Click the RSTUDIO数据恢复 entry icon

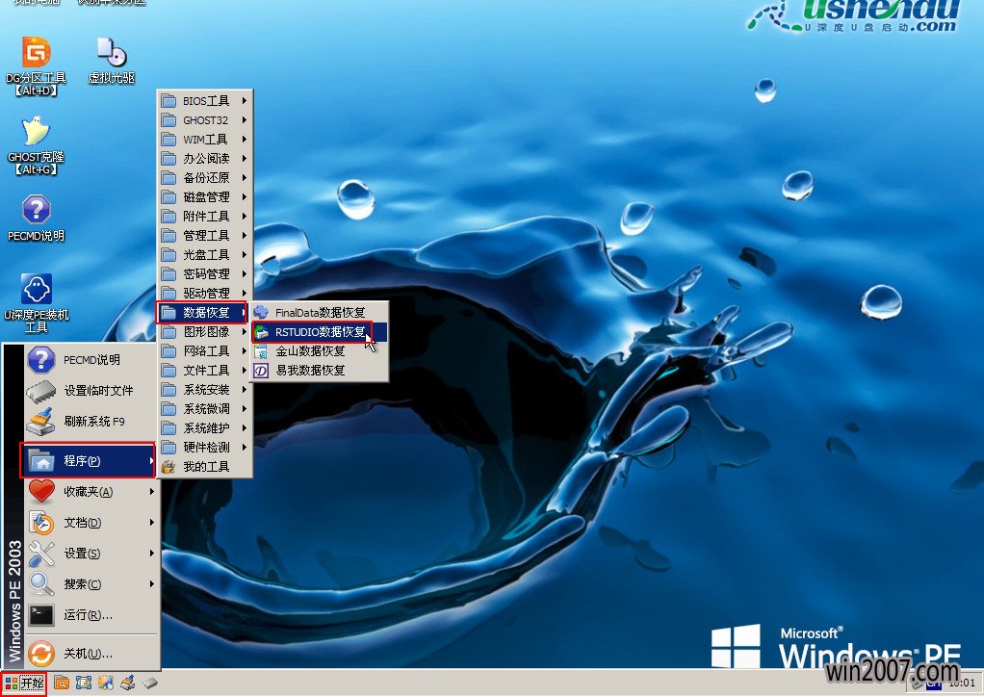(x=261, y=332)
